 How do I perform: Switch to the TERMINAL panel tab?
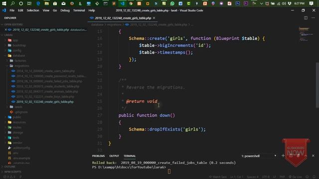click(130, 156)
